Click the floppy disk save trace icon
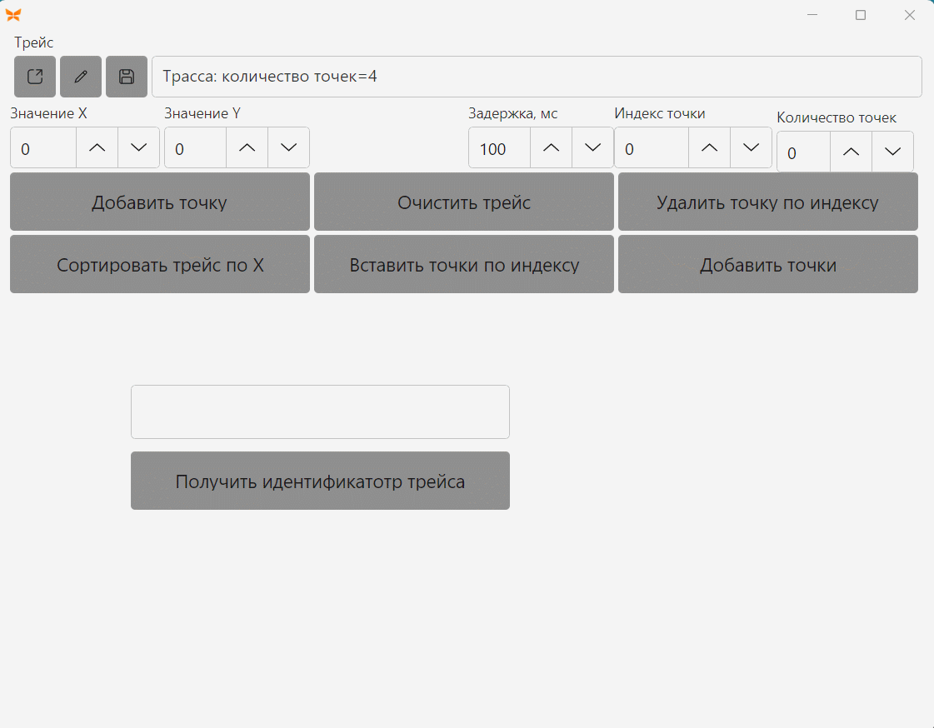Viewport: 934px width, 728px height. click(127, 77)
